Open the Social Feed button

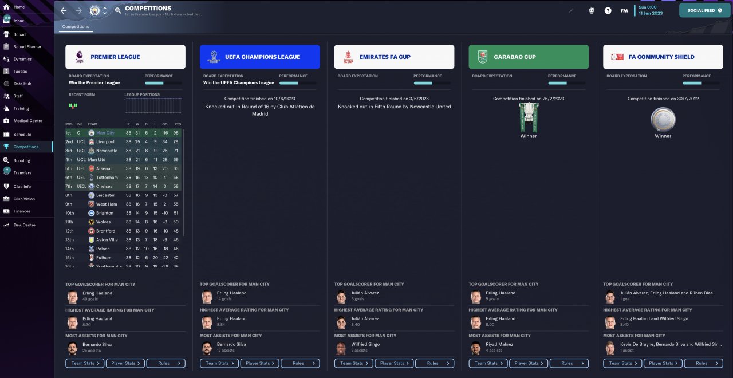[705, 10]
